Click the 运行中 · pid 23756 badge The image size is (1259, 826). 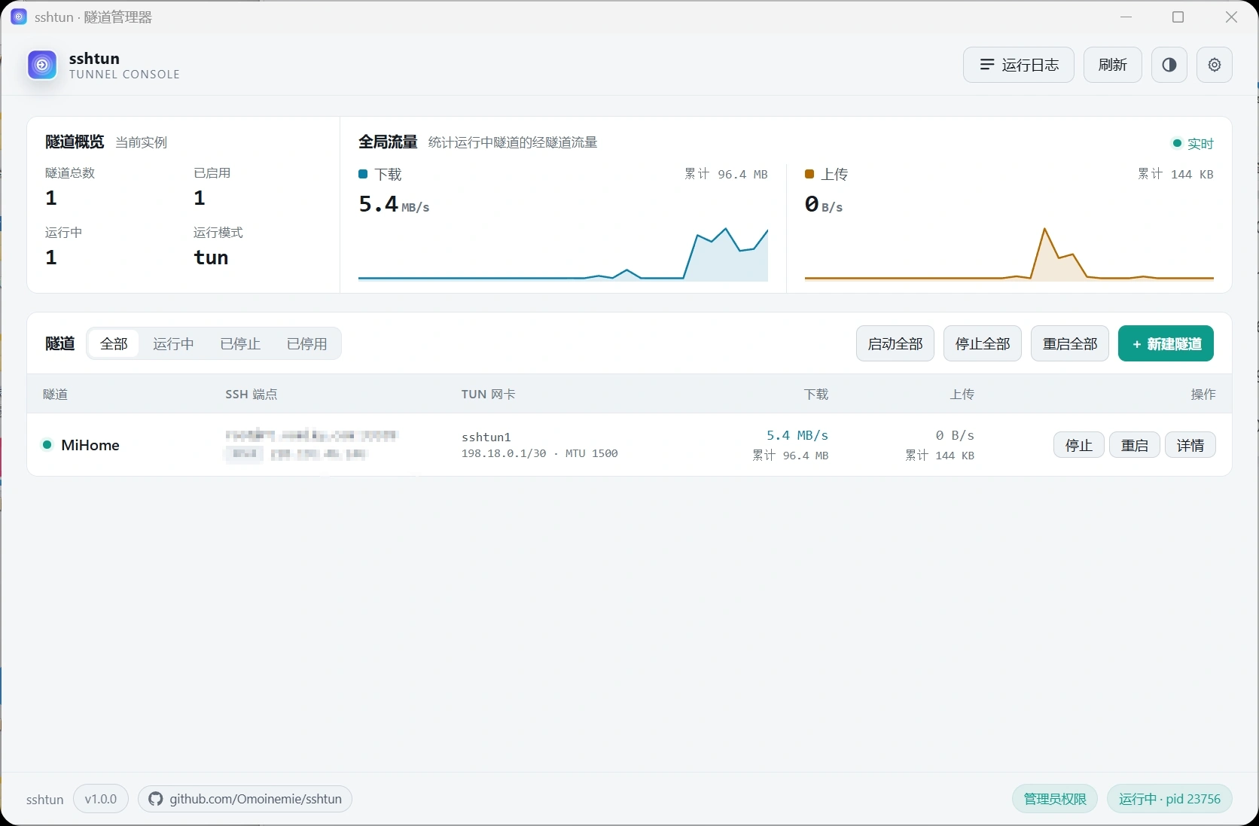(1169, 799)
